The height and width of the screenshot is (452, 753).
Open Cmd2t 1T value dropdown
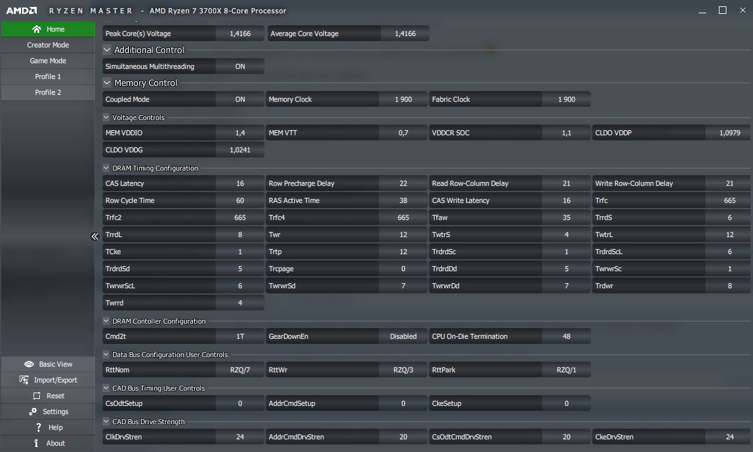click(x=240, y=336)
